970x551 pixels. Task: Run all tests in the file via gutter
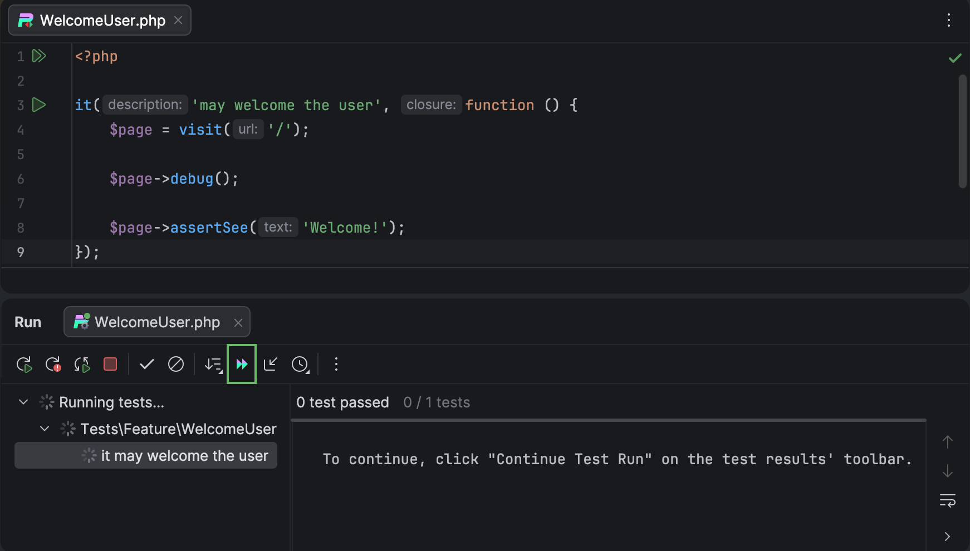point(38,56)
